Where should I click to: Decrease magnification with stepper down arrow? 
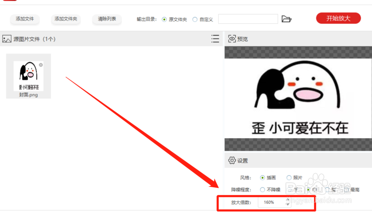(x=288, y=204)
